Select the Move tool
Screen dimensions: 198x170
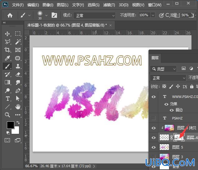tap(7, 34)
